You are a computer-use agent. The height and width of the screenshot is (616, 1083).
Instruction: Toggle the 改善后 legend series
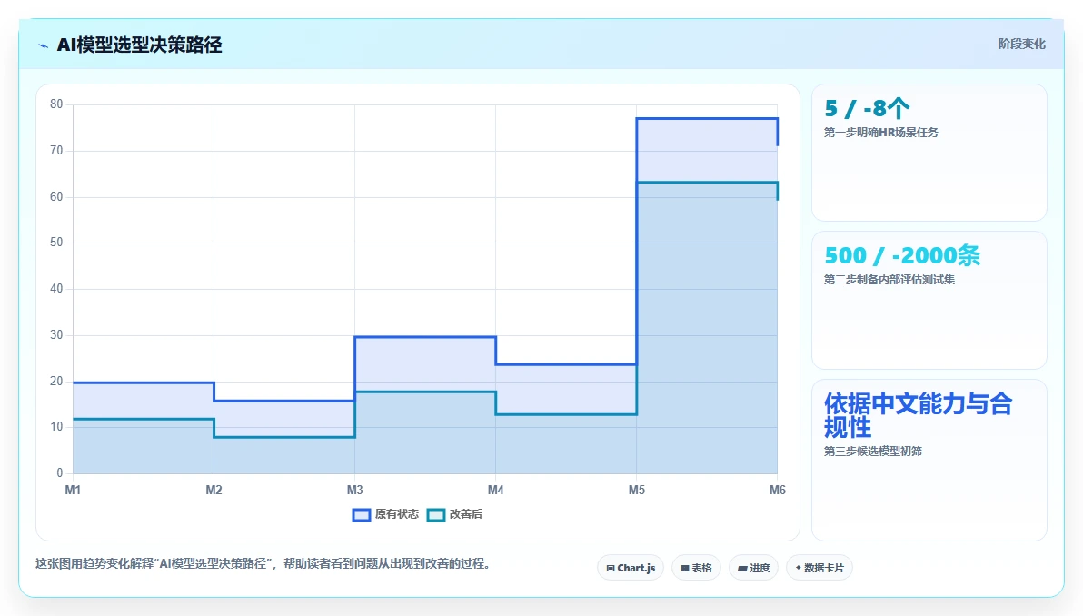(x=454, y=514)
